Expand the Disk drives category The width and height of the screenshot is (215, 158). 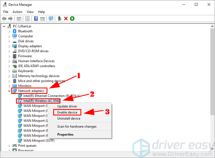click(9, 41)
